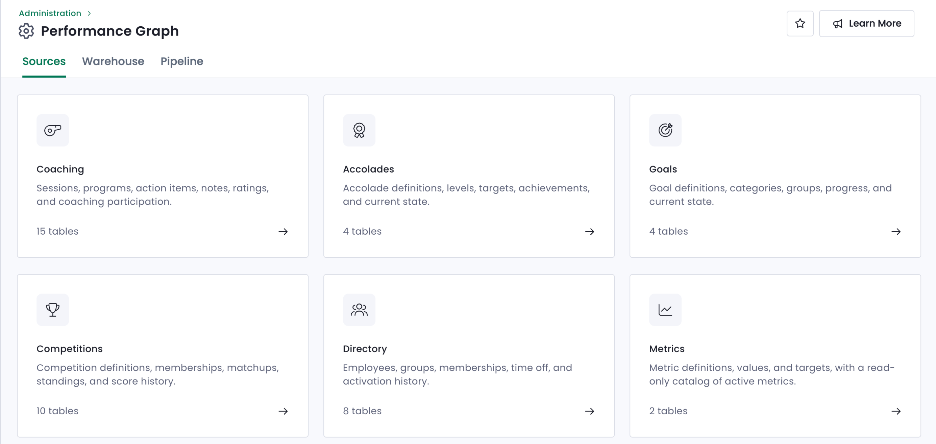The width and height of the screenshot is (936, 444).
Task: Click the Directory people icon
Action: (359, 310)
